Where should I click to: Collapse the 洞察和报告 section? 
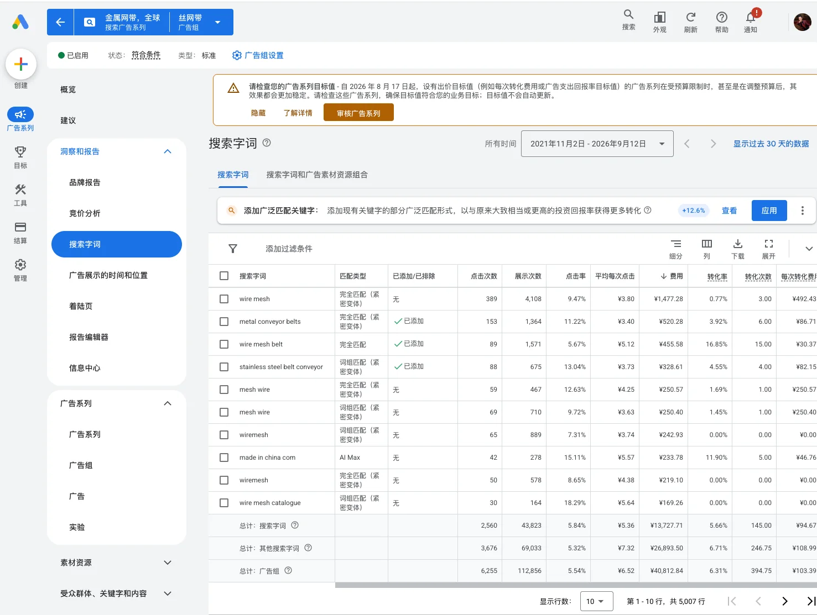(x=168, y=151)
